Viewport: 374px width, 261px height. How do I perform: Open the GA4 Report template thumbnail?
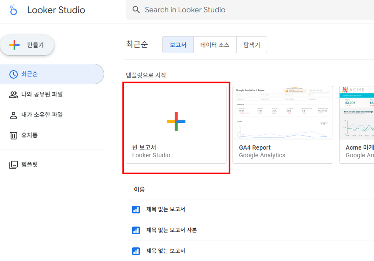coord(283,113)
